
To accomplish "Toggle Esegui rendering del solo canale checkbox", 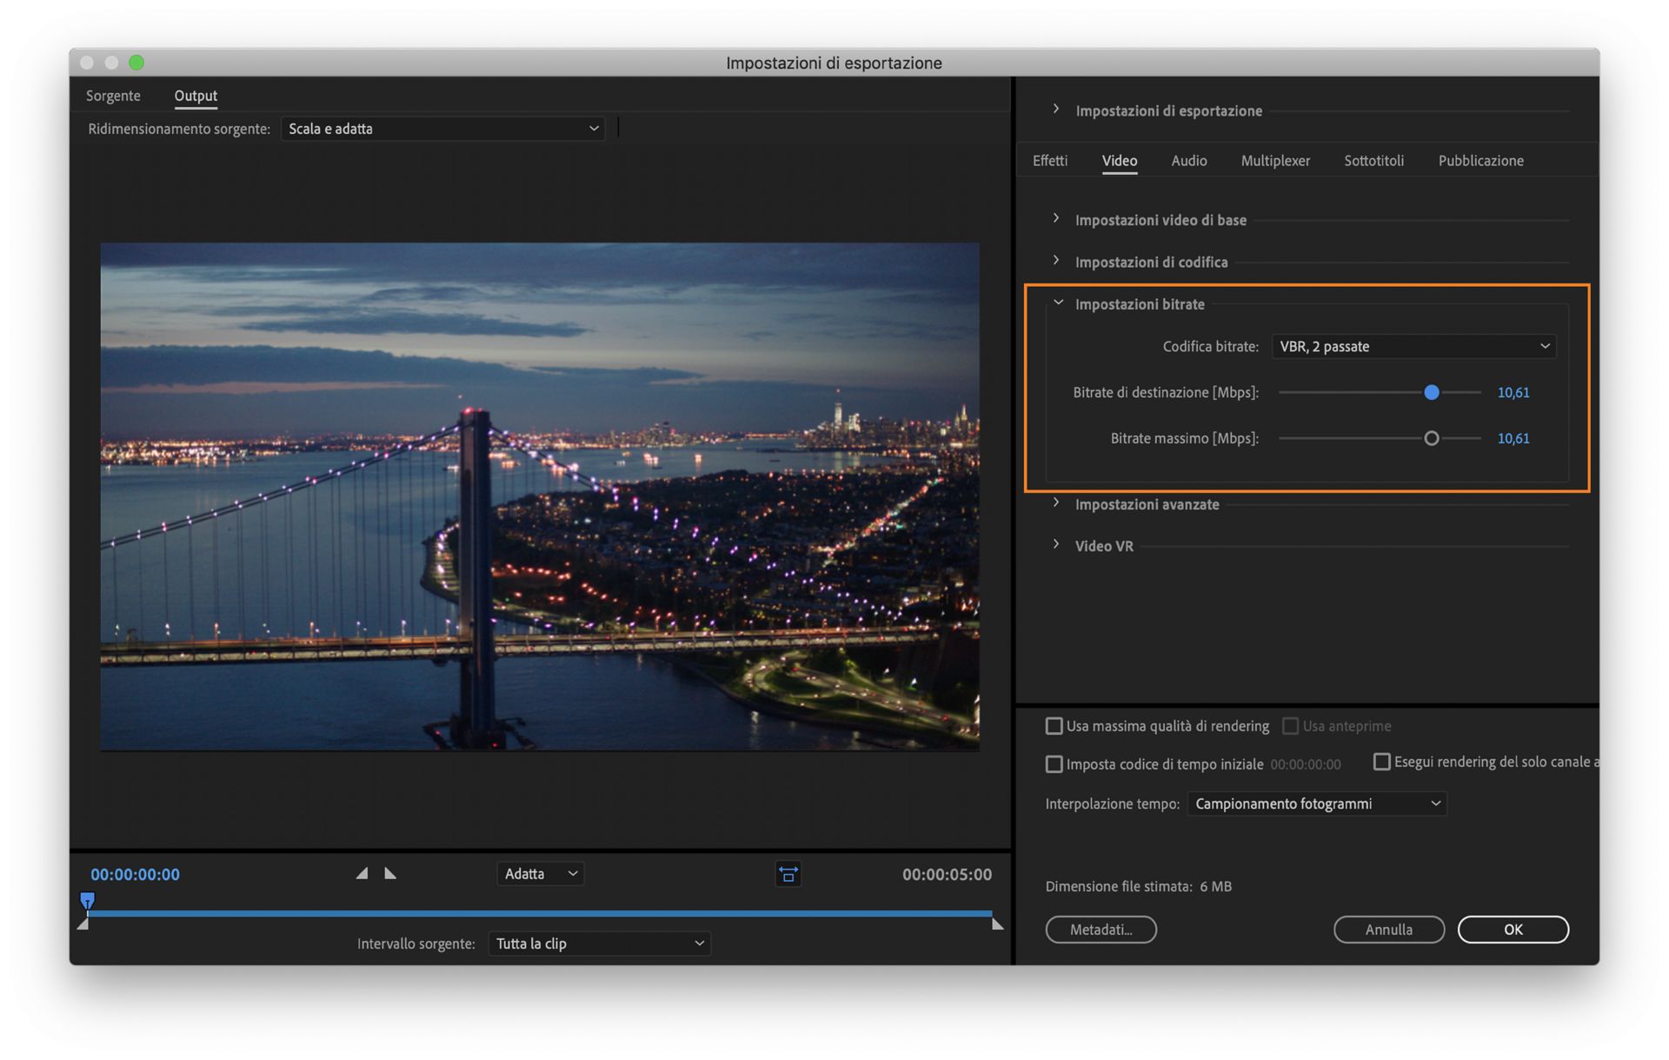I will tap(1381, 762).
